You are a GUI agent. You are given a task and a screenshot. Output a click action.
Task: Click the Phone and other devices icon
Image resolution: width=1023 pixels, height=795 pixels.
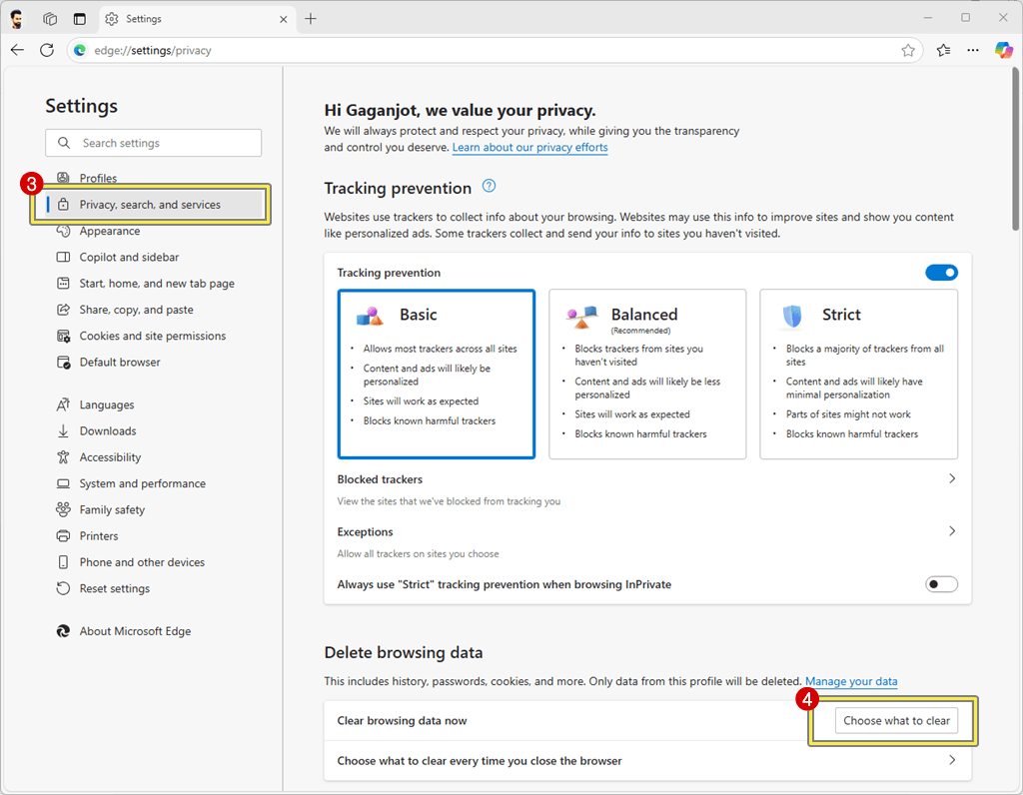pyautogui.click(x=63, y=562)
